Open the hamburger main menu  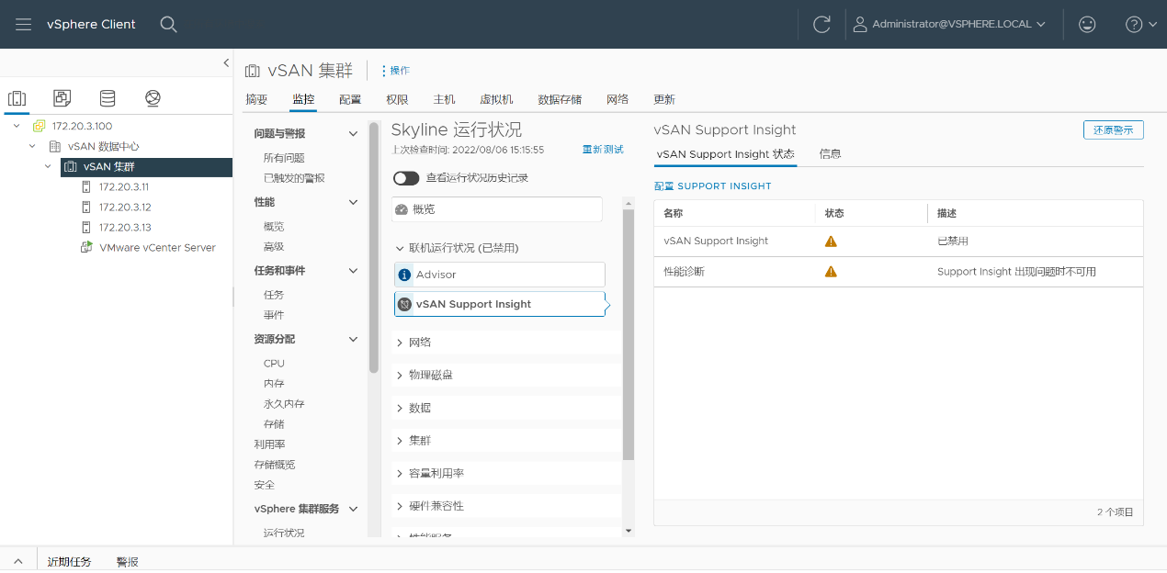coord(24,24)
